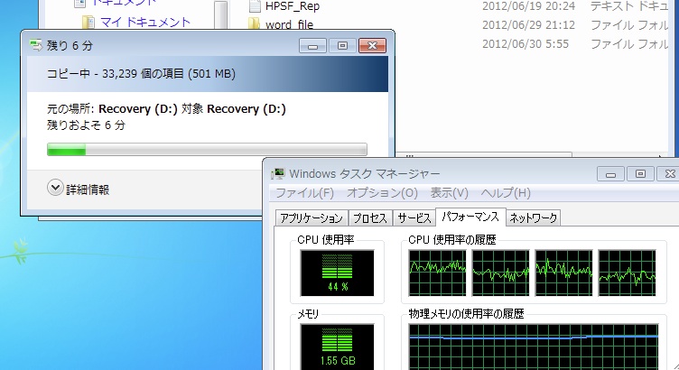Click the Explorer navigation pane scrollbar

tap(220, 14)
